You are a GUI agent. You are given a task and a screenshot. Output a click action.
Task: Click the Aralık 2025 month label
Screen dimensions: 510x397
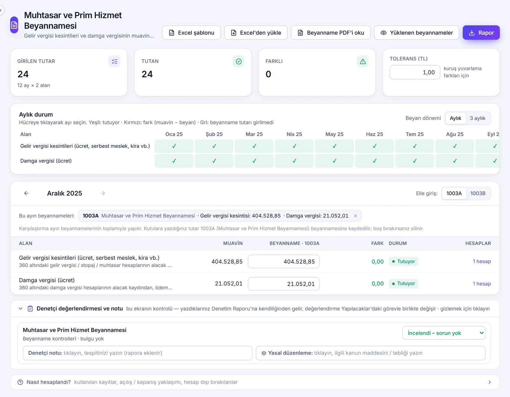coord(65,193)
